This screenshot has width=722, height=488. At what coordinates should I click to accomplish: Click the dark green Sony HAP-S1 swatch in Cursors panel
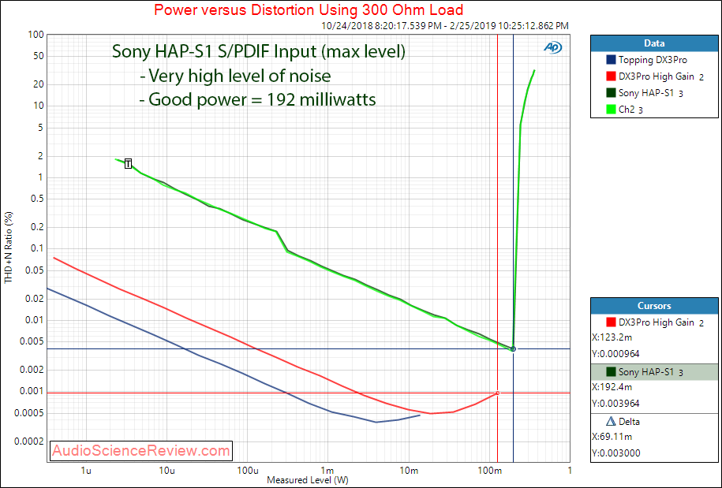click(x=611, y=372)
